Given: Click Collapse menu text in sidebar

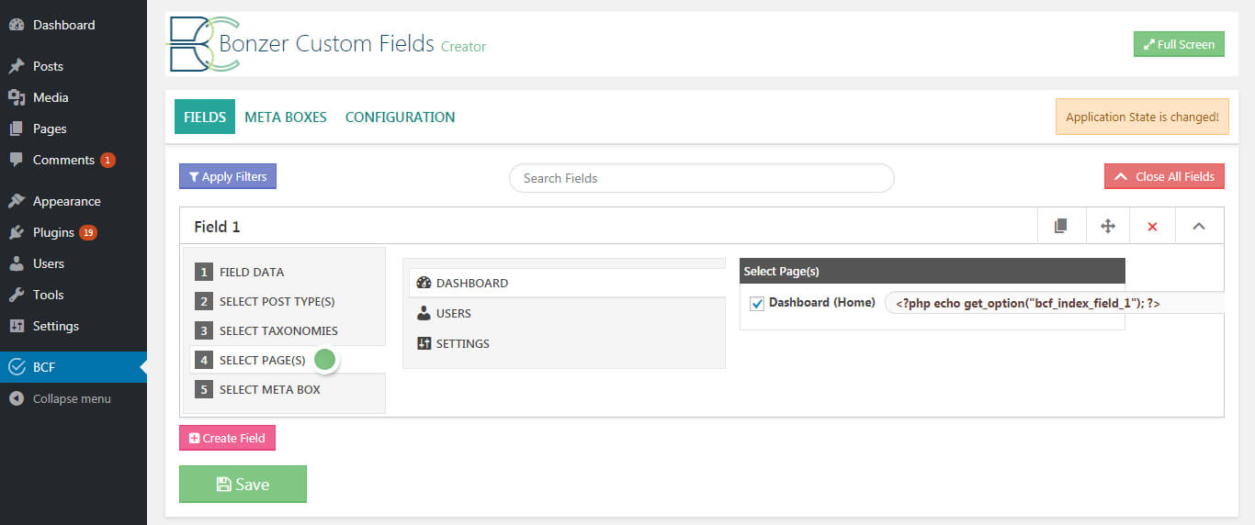Looking at the screenshot, I should pyautogui.click(x=72, y=398).
